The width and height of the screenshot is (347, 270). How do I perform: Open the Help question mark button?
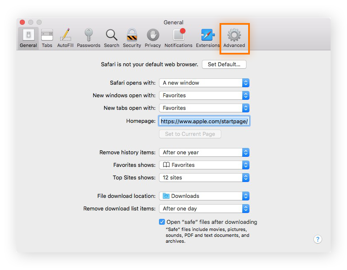coord(318,239)
